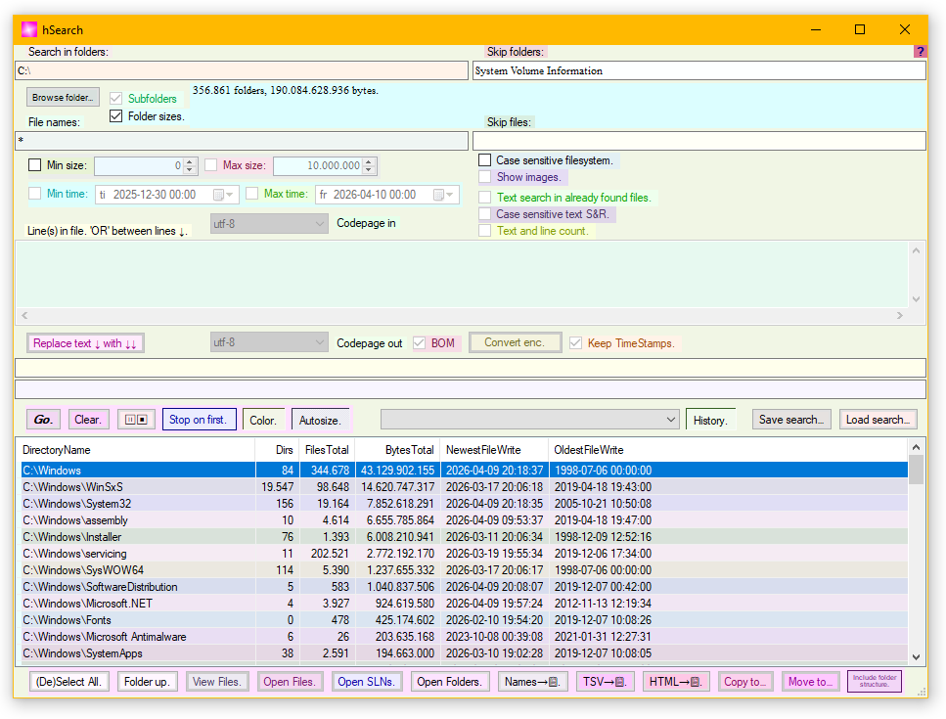Toggle Text search in already found files

click(484, 198)
